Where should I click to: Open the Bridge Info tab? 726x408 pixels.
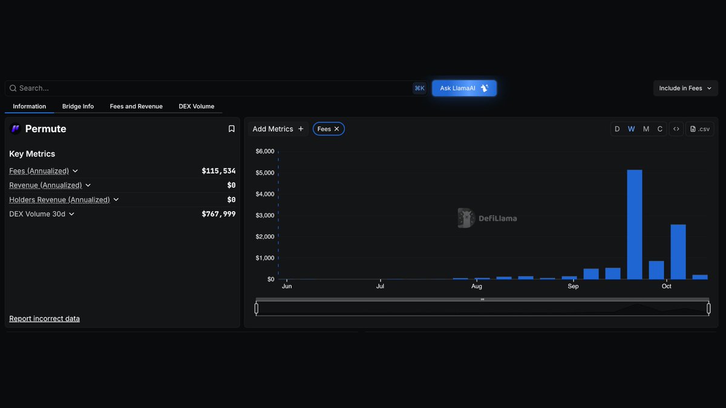point(78,106)
